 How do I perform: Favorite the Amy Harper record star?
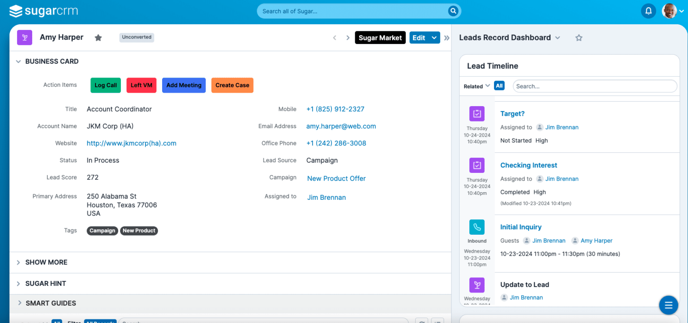(98, 38)
